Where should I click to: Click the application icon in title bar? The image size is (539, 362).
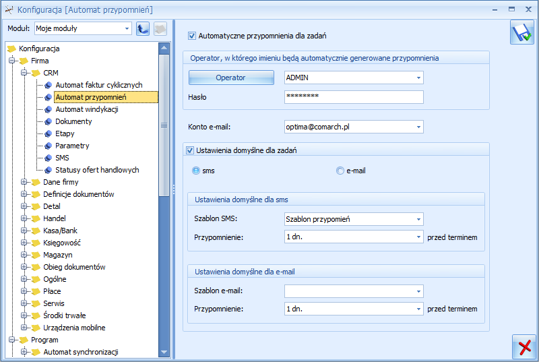click(9, 9)
